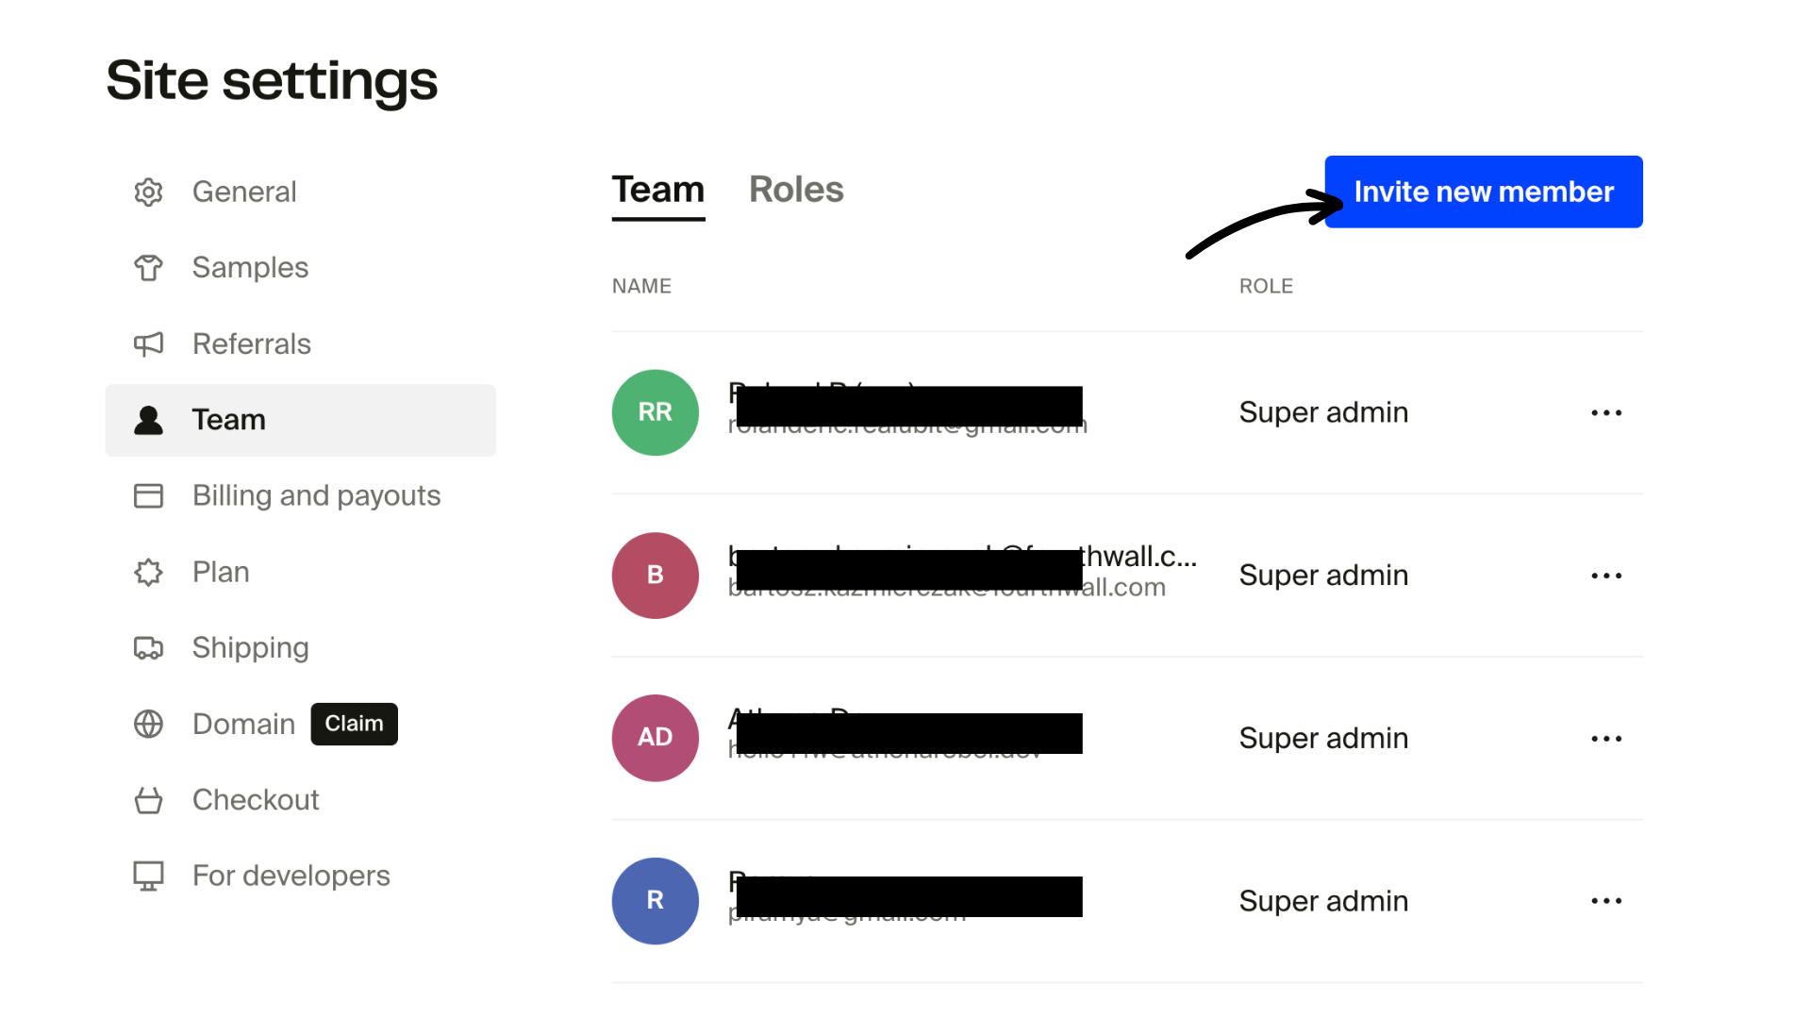Switch to the Roles tab
Screen dimensions: 1811x1019
796,190
